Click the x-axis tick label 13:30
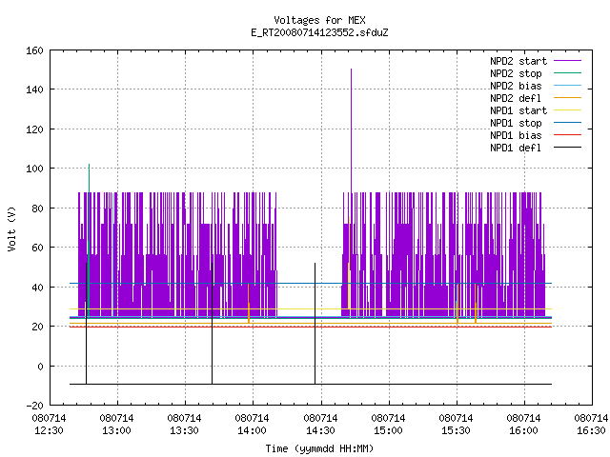 [x=184, y=431]
